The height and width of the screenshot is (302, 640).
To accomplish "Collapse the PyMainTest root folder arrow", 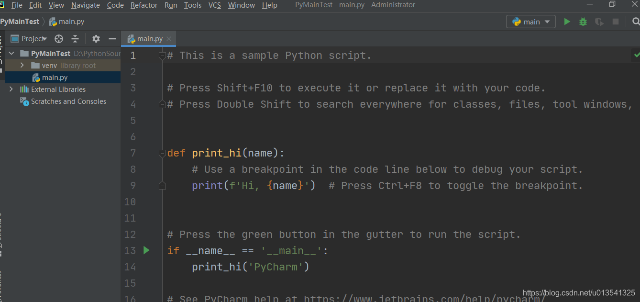I will click(x=11, y=53).
